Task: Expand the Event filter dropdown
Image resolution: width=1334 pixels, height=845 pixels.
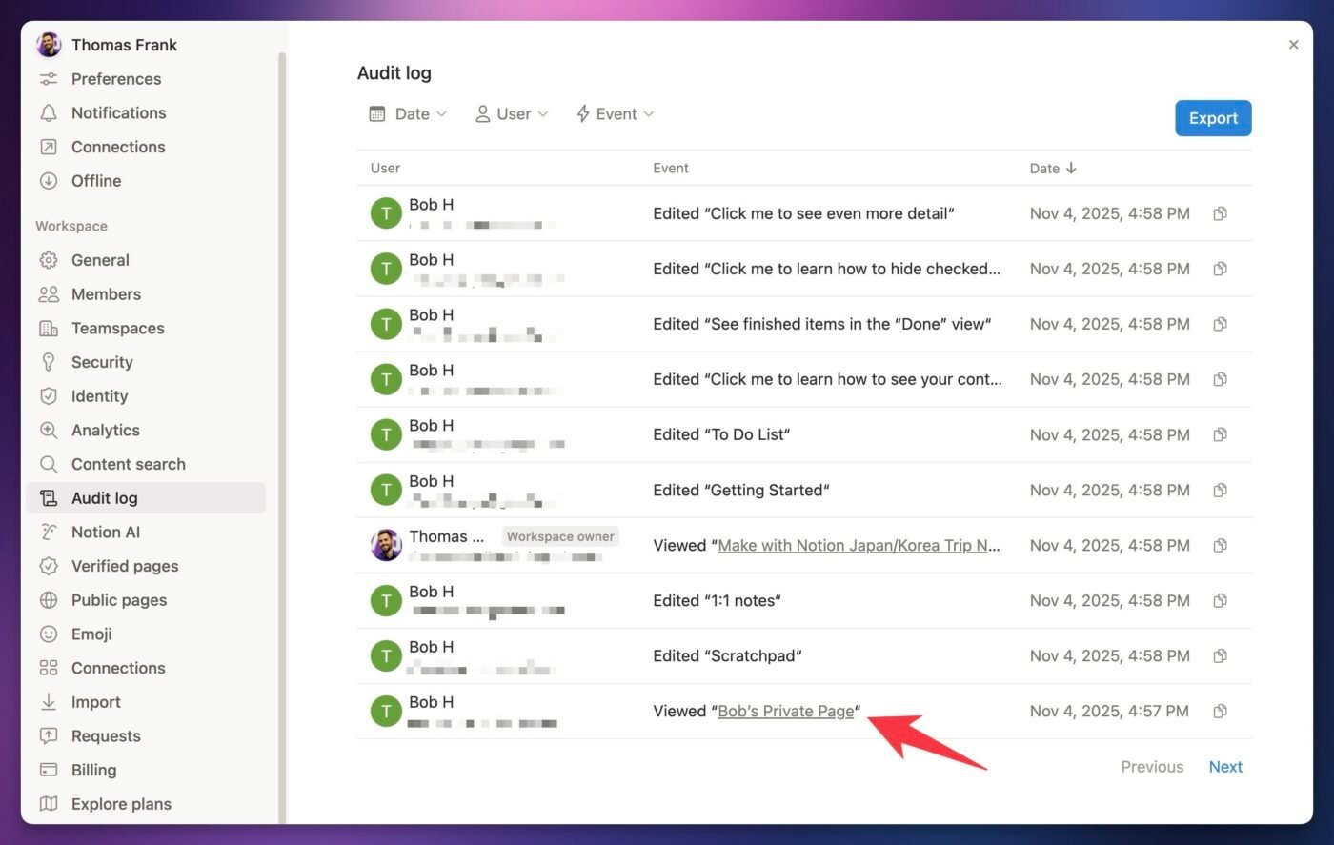Action: coord(615,114)
